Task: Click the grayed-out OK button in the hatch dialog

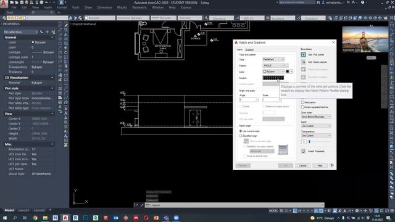Action: point(285,165)
